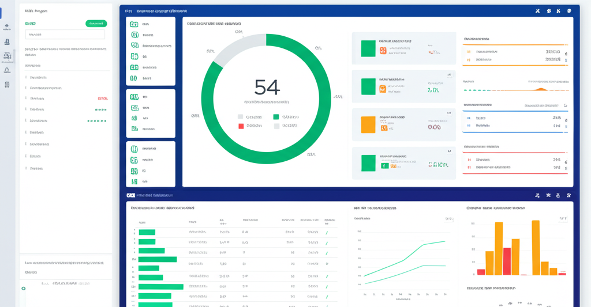Click the last header icon of the lower dashboard panel
Screen dimensions: 591x307
(x=568, y=195)
